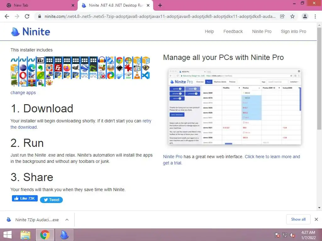Reload the Ninite page

[27, 16]
